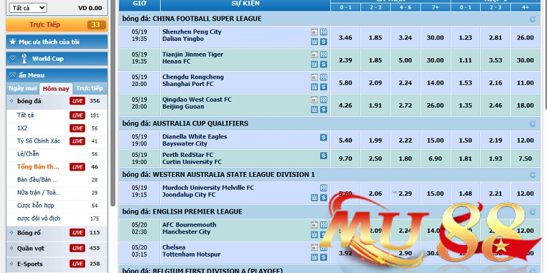Open Mục ưa thích của tôi favorites
This screenshot has height=273, width=547.
(x=57, y=42)
